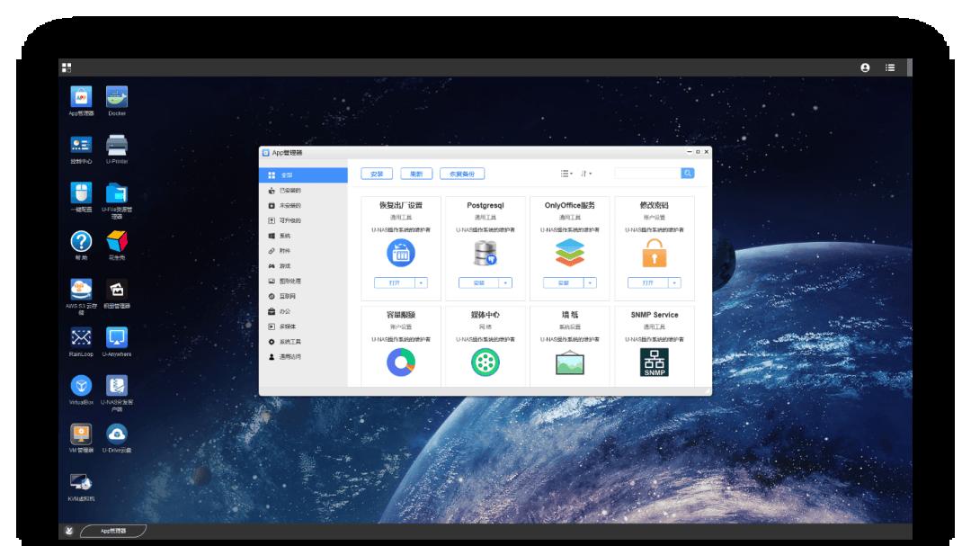971x546 pixels.
Task: Select the last sidebar category with person icon
Action: point(304,357)
